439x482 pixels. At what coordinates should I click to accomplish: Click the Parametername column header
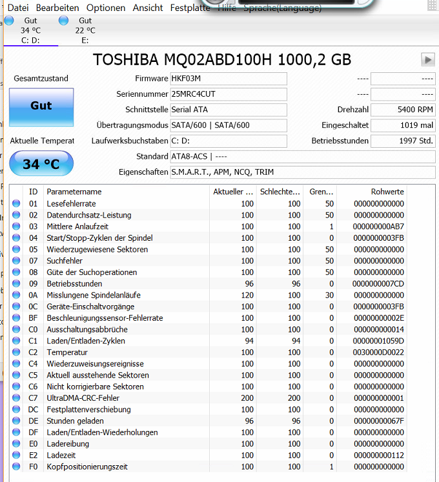point(127,192)
